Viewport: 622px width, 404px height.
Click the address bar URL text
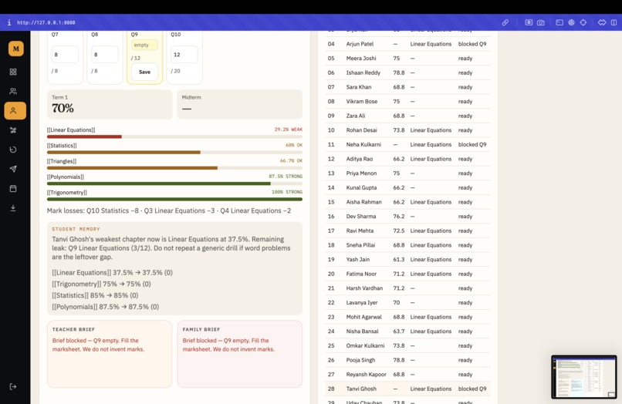tap(46, 22)
